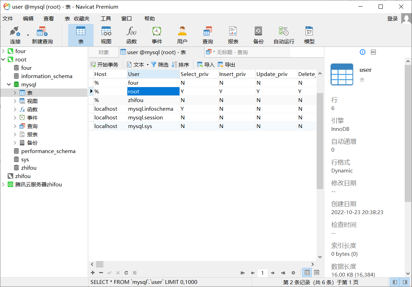The height and width of the screenshot is (287, 412).
Task: Open the pagination settings gear
Action: click(293, 273)
